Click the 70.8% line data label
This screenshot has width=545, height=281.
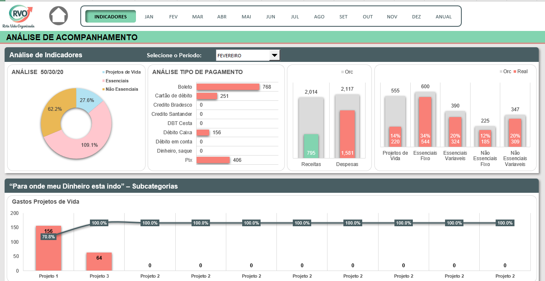tap(49, 237)
